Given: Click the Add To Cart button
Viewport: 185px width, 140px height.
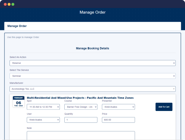Looking at the screenshot, I should click(x=164, y=107).
